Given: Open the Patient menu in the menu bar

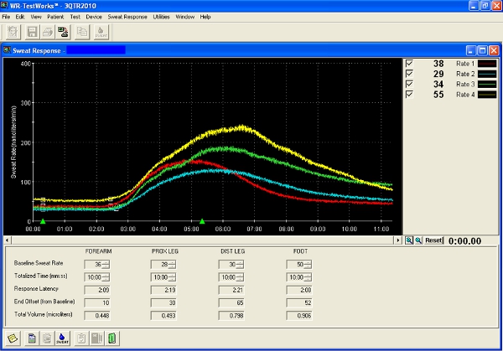Looking at the screenshot, I should (54, 17).
